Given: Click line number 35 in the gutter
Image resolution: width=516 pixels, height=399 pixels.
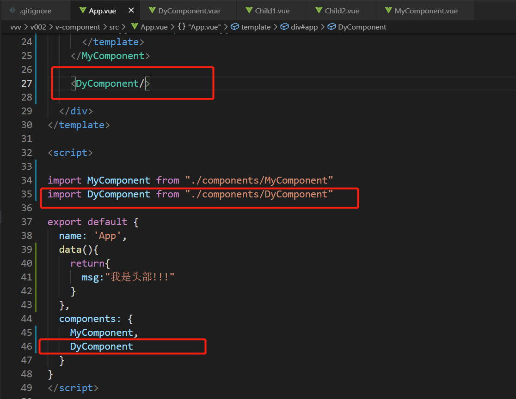Looking at the screenshot, I should tap(27, 194).
